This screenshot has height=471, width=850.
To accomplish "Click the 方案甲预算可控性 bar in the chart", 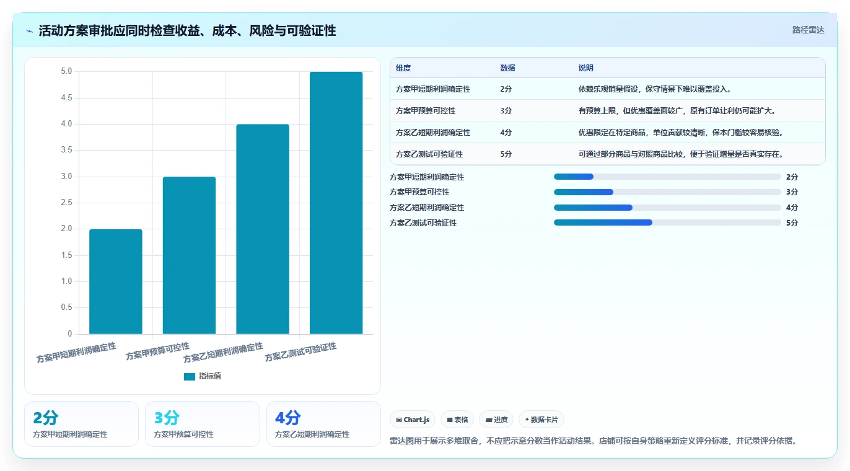I will coord(189,255).
